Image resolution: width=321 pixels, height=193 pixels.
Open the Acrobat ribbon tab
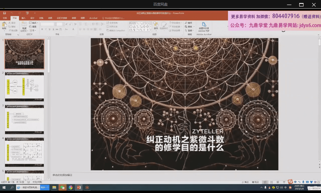pos(93,18)
